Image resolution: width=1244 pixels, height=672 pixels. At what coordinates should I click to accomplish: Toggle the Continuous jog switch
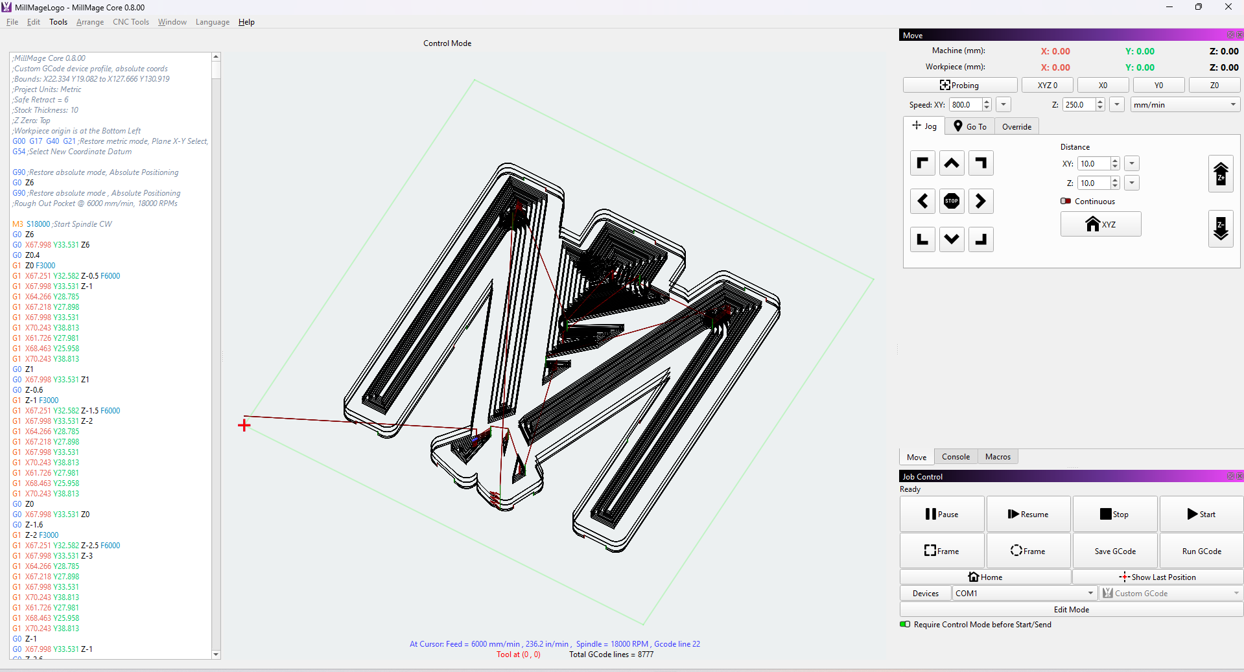(1066, 202)
